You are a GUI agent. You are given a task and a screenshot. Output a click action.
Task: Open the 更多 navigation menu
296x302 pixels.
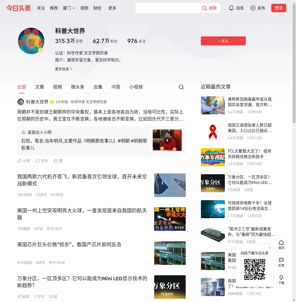pos(112,8)
